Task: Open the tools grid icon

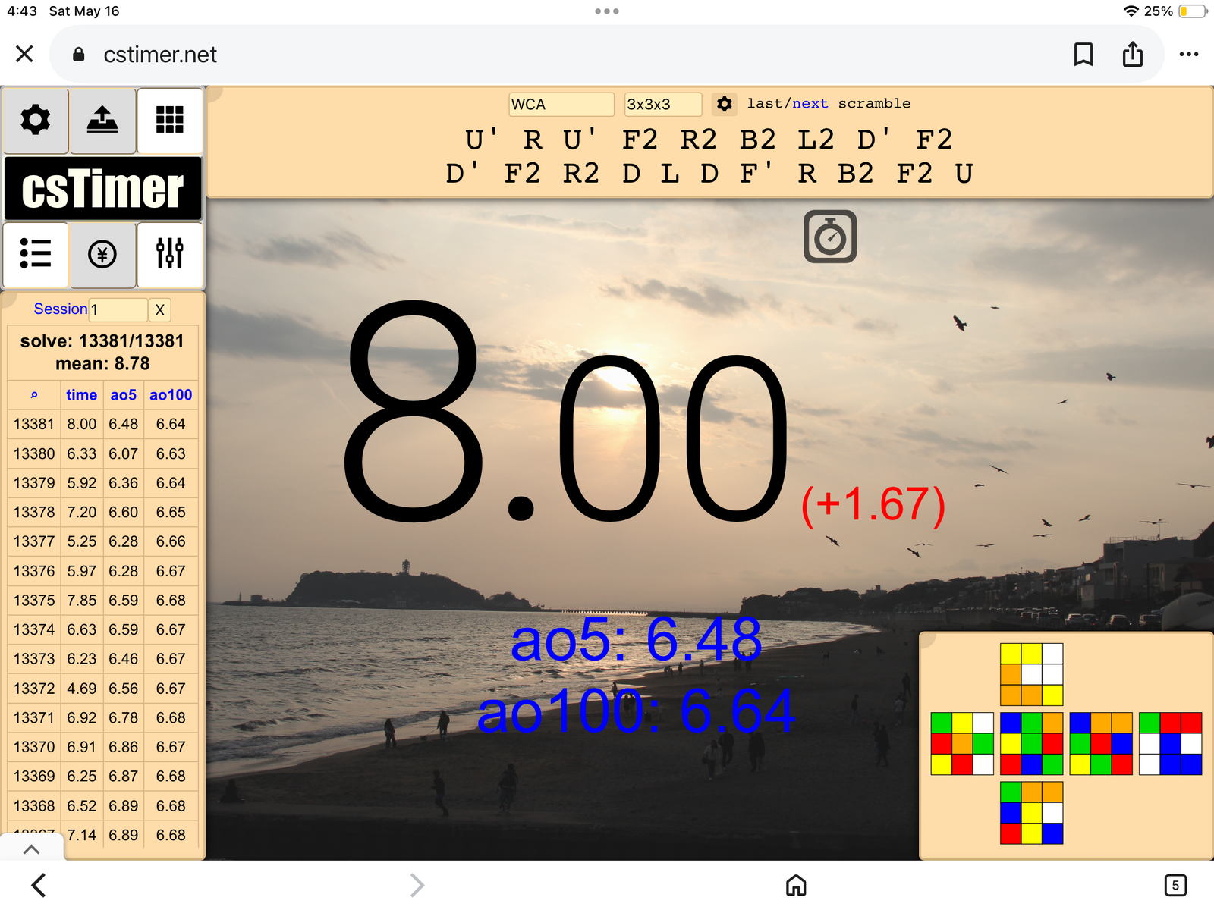Action: (x=170, y=121)
